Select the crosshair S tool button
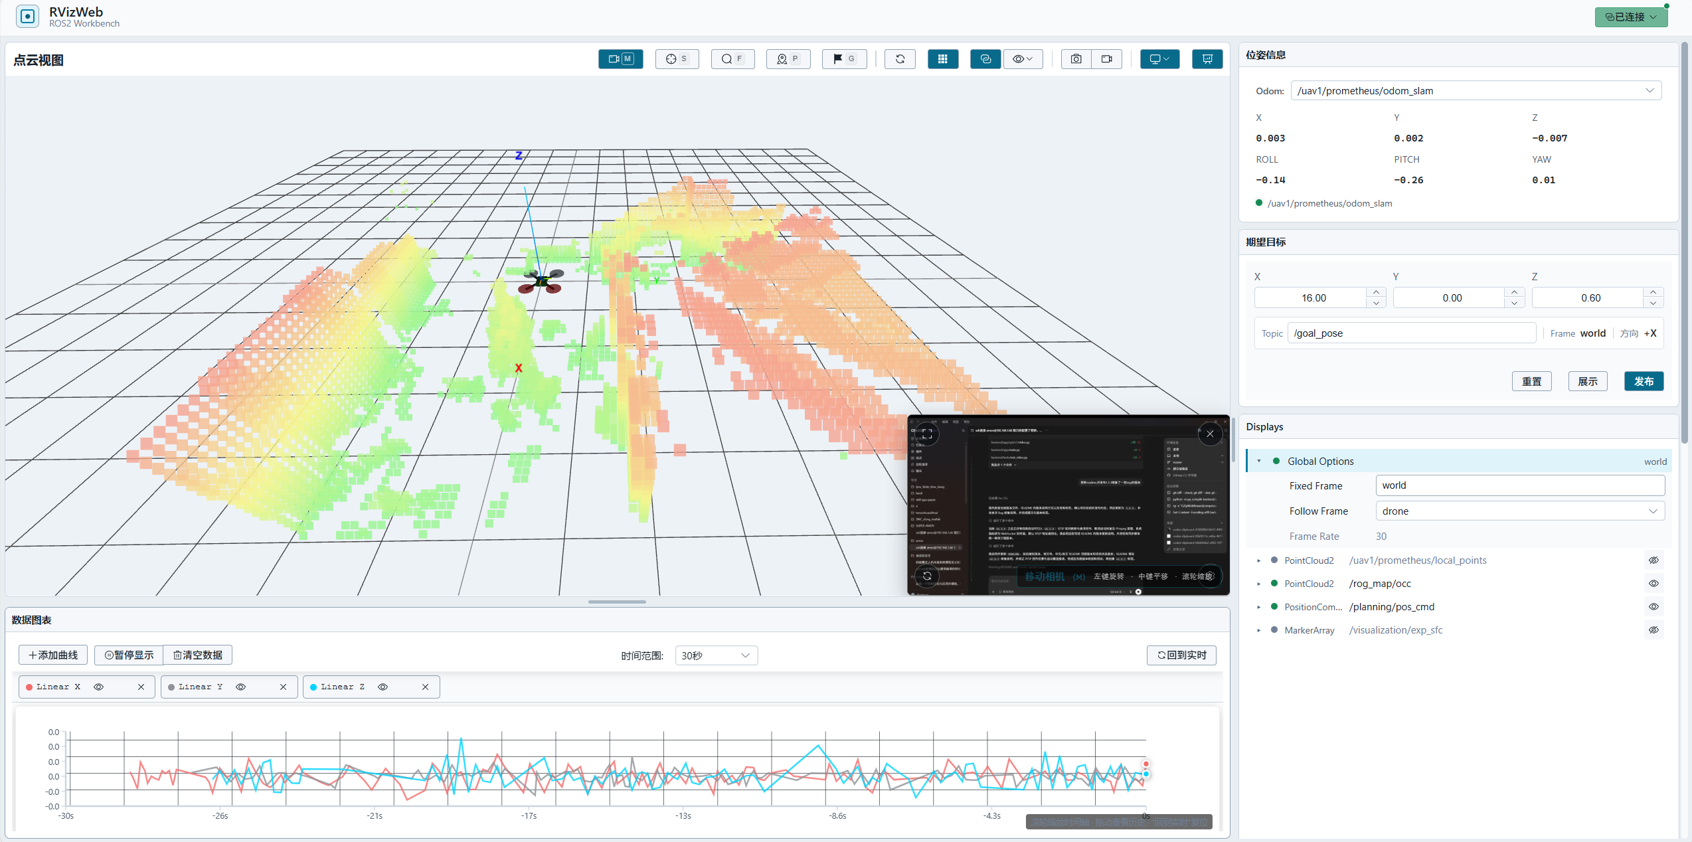 pos(677,59)
